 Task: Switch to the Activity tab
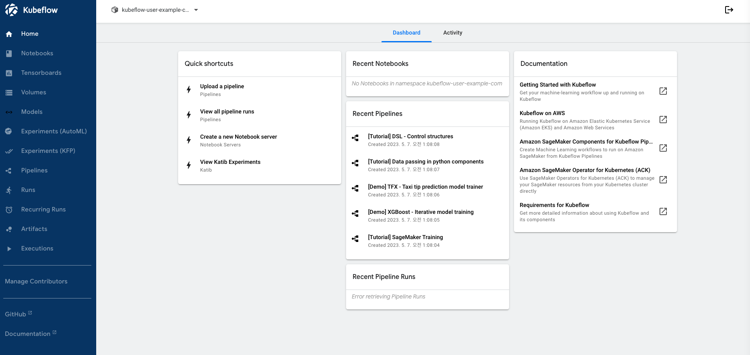(453, 33)
